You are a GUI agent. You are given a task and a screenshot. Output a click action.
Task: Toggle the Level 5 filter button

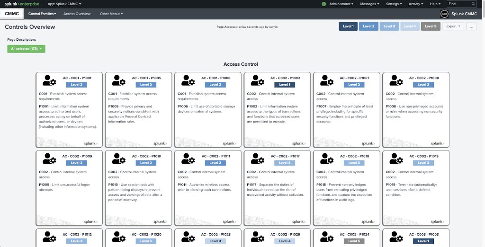(x=431, y=26)
